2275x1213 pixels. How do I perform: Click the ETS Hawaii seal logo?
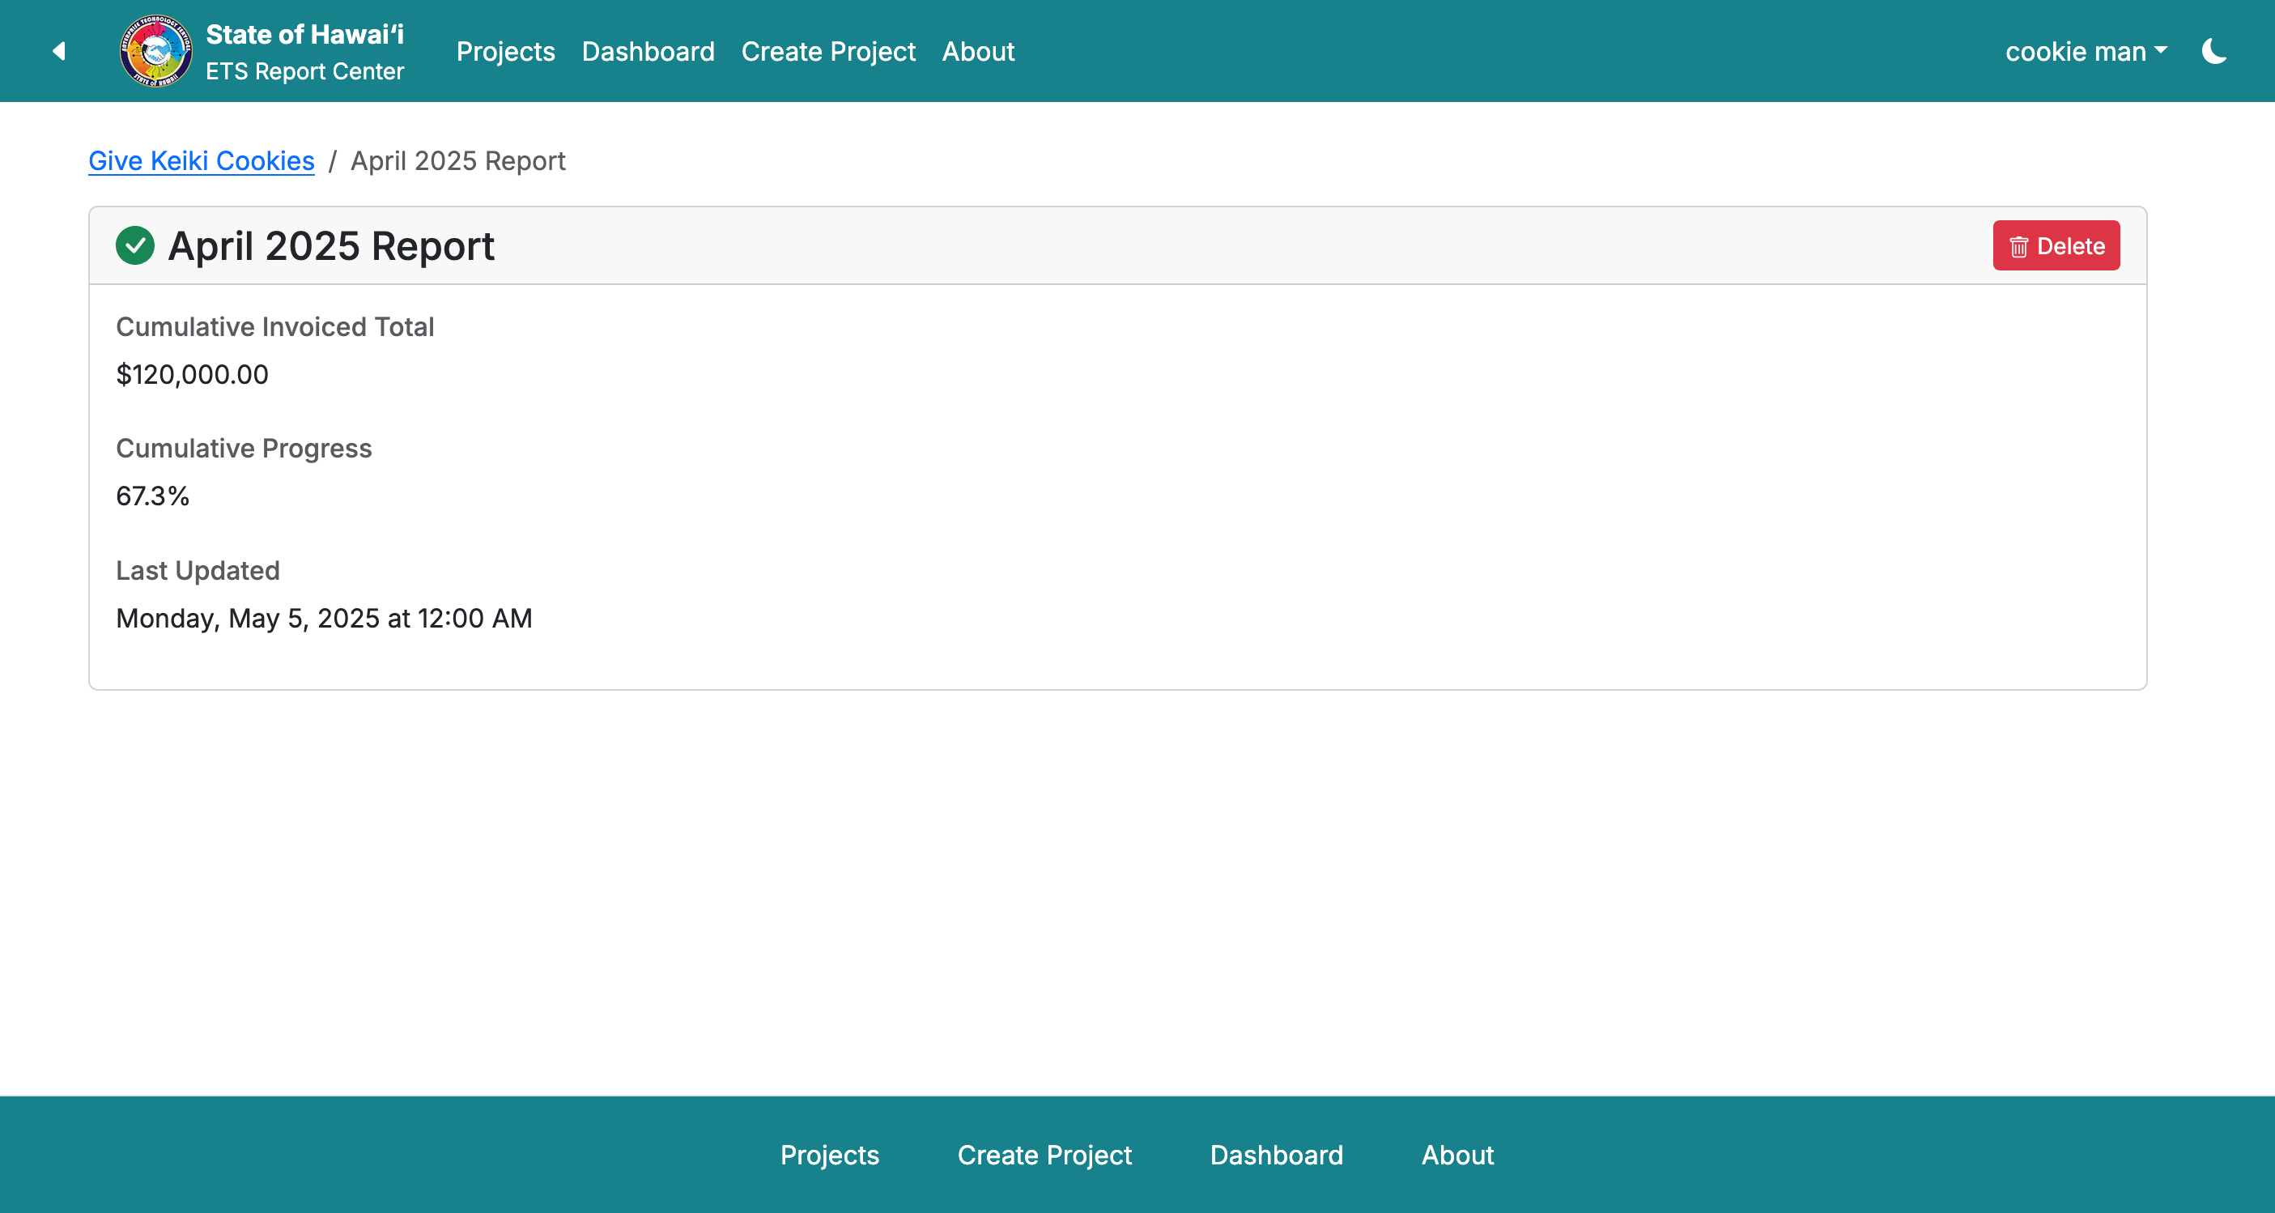tap(155, 51)
